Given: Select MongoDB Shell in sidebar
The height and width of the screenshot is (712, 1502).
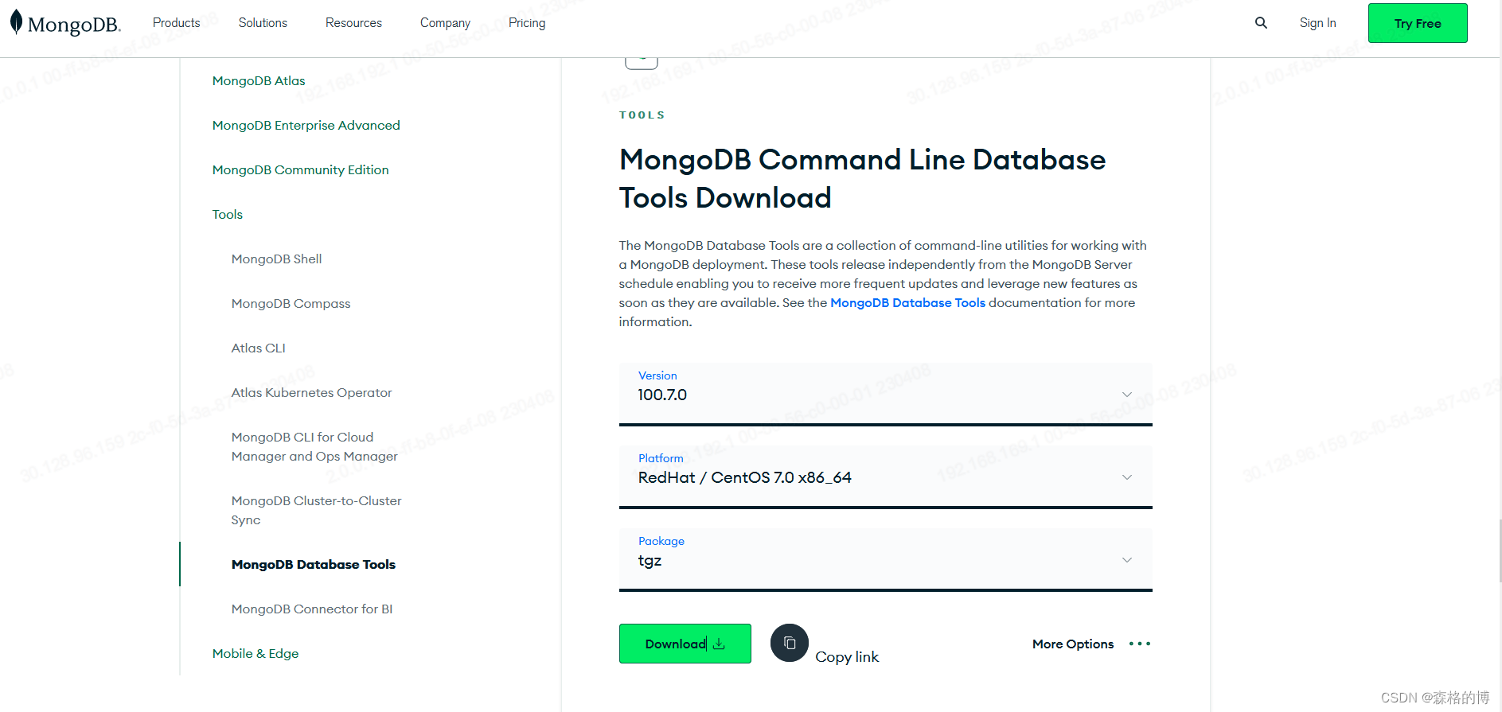Looking at the screenshot, I should (x=276, y=259).
